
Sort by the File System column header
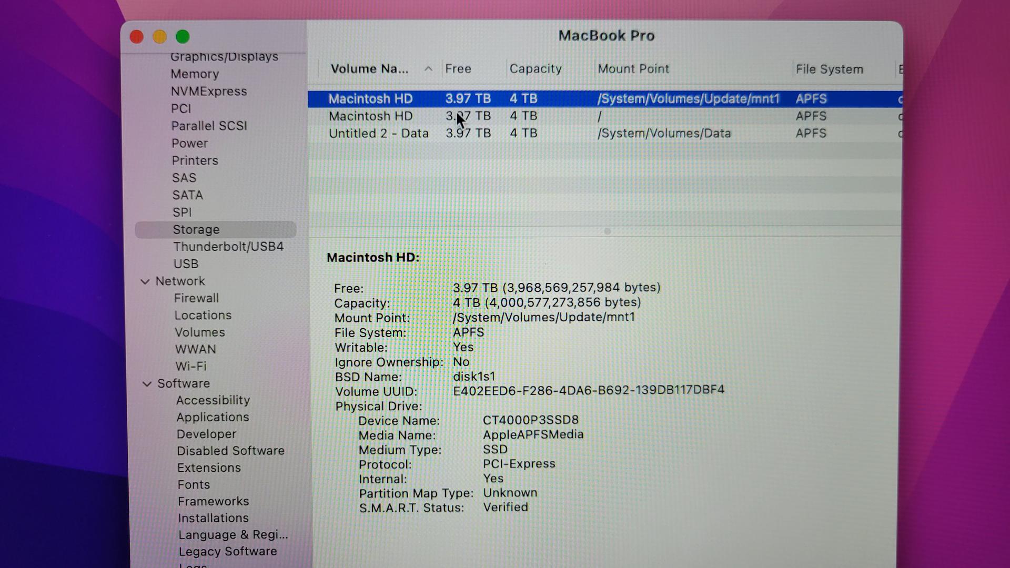pyautogui.click(x=829, y=69)
